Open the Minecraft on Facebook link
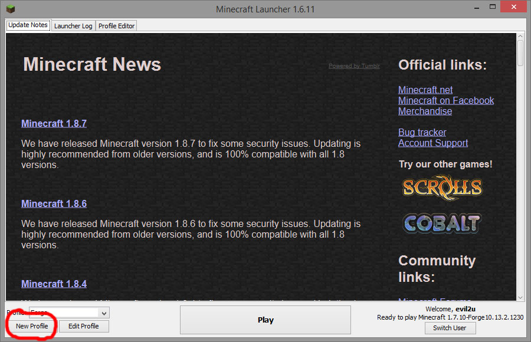The width and height of the screenshot is (531, 342). [446, 101]
